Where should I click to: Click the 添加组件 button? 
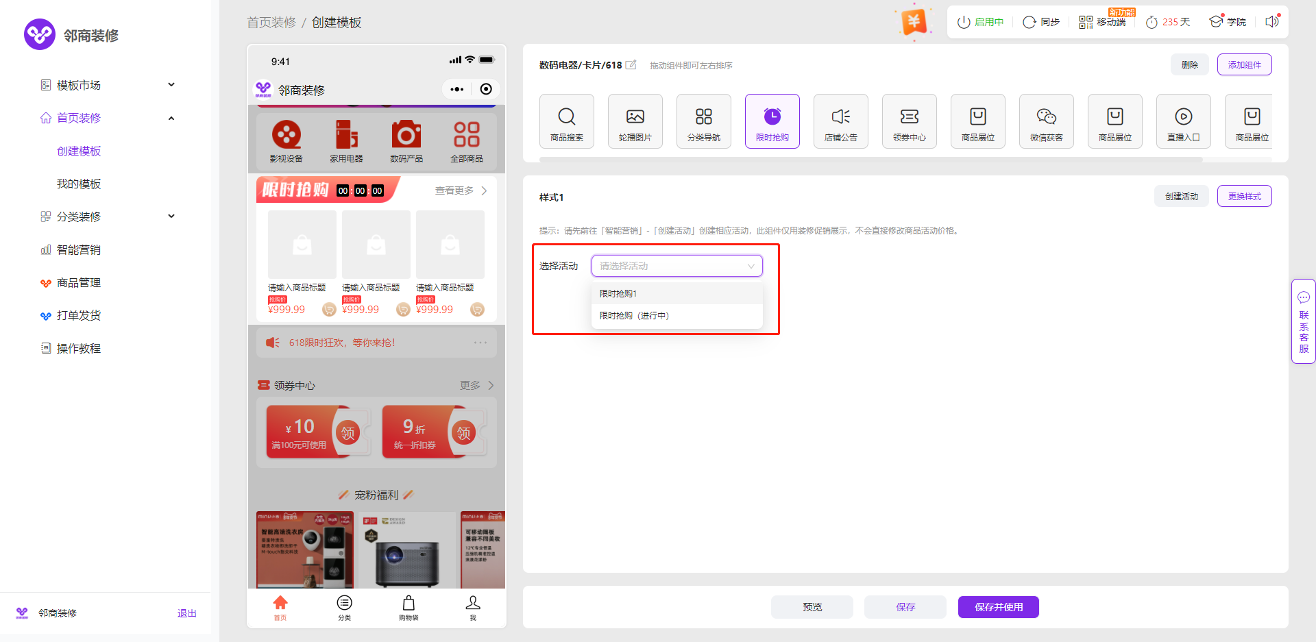(1244, 64)
